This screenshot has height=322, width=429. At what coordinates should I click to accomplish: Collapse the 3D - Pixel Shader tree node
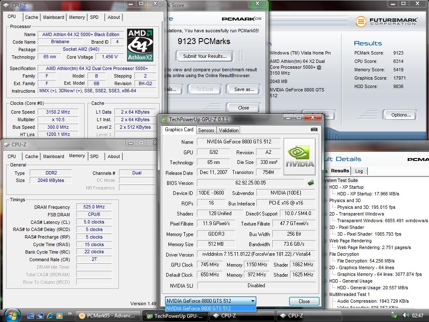326,227
